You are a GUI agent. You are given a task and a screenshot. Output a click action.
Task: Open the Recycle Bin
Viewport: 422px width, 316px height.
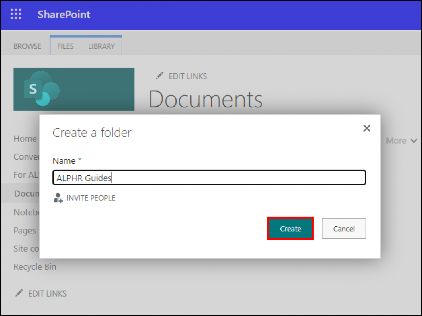(x=35, y=267)
